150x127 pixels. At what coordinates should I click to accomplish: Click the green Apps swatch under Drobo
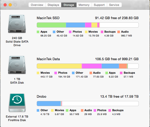[67, 110]
